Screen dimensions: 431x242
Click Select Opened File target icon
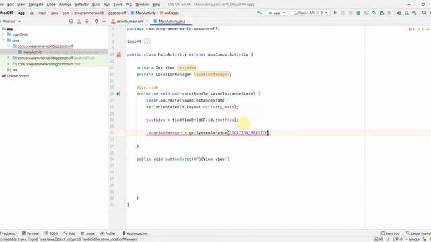click(x=71, y=21)
